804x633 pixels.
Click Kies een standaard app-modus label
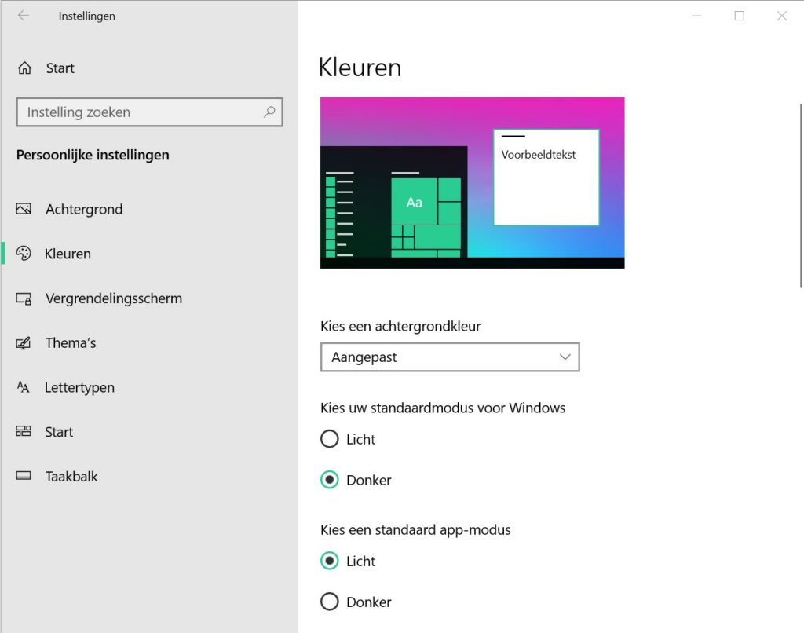click(415, 530)
